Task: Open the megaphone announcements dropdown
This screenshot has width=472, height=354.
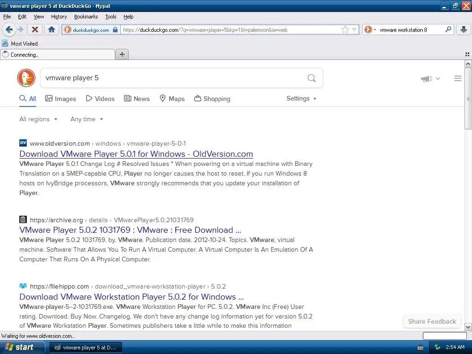Action: point(431,78)
